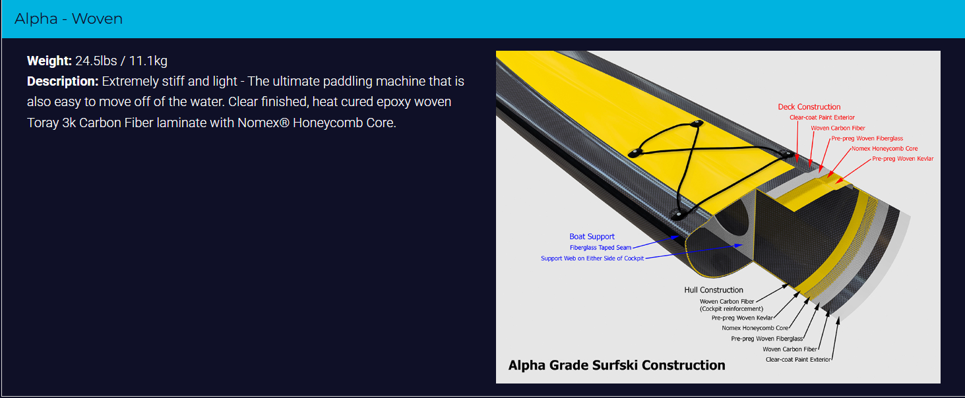Image resolution: width=965 pixels, height=398 pixels.
Task: Click red Pre-preg Woven Fiberglass label
Action: pyautogui.click(x=867, y=138)
